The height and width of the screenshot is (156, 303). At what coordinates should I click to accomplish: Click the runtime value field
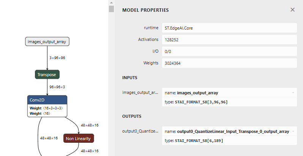tap(229, 28)
